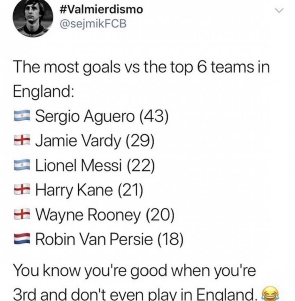295x301 pixels.
Task: Click the Netherlands flag beside Robin Van Persie
Action: pyautogui.click(x=22, y=239)
